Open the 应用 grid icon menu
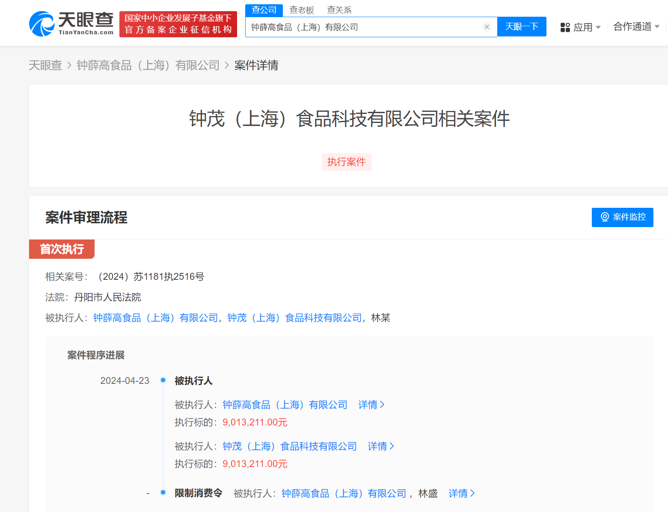The image size is (668, 512). tap(565, 27)
